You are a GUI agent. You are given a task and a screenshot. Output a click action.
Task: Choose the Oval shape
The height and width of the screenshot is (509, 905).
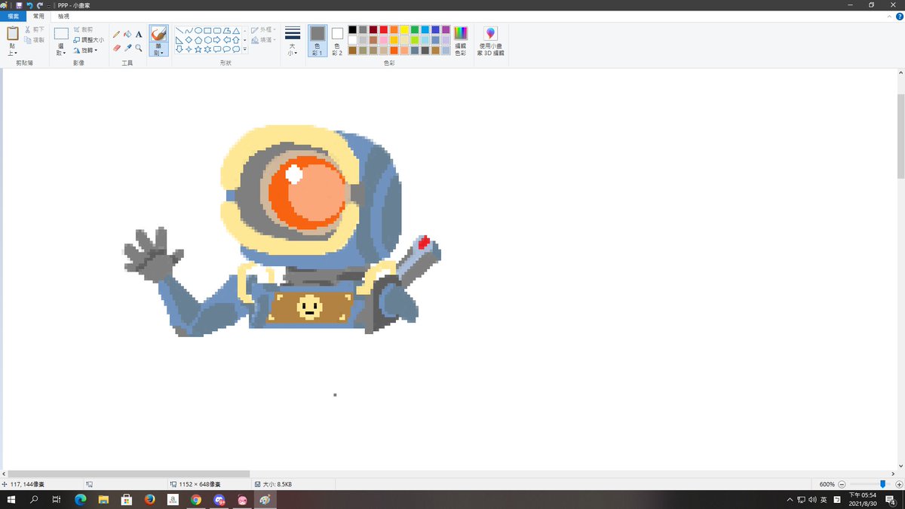click(198, 31)
